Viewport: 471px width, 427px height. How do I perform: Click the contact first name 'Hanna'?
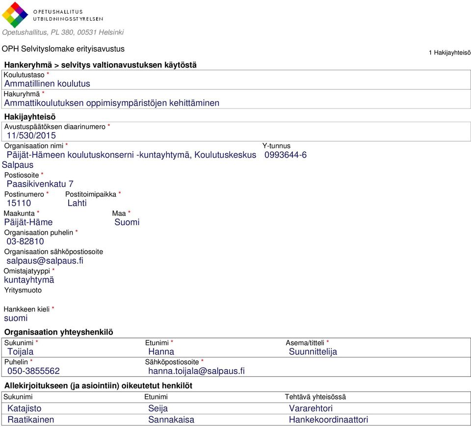161,351
